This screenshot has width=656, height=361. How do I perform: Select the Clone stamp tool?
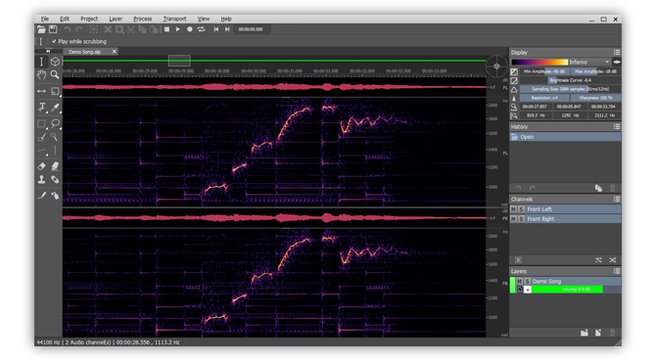click(x=41, y=180)
